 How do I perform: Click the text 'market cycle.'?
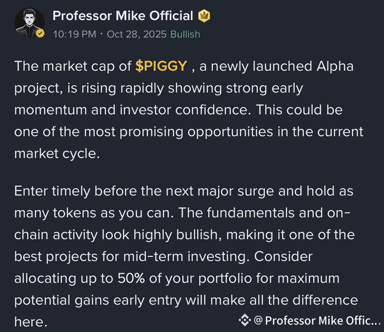(x=57, y=154)
